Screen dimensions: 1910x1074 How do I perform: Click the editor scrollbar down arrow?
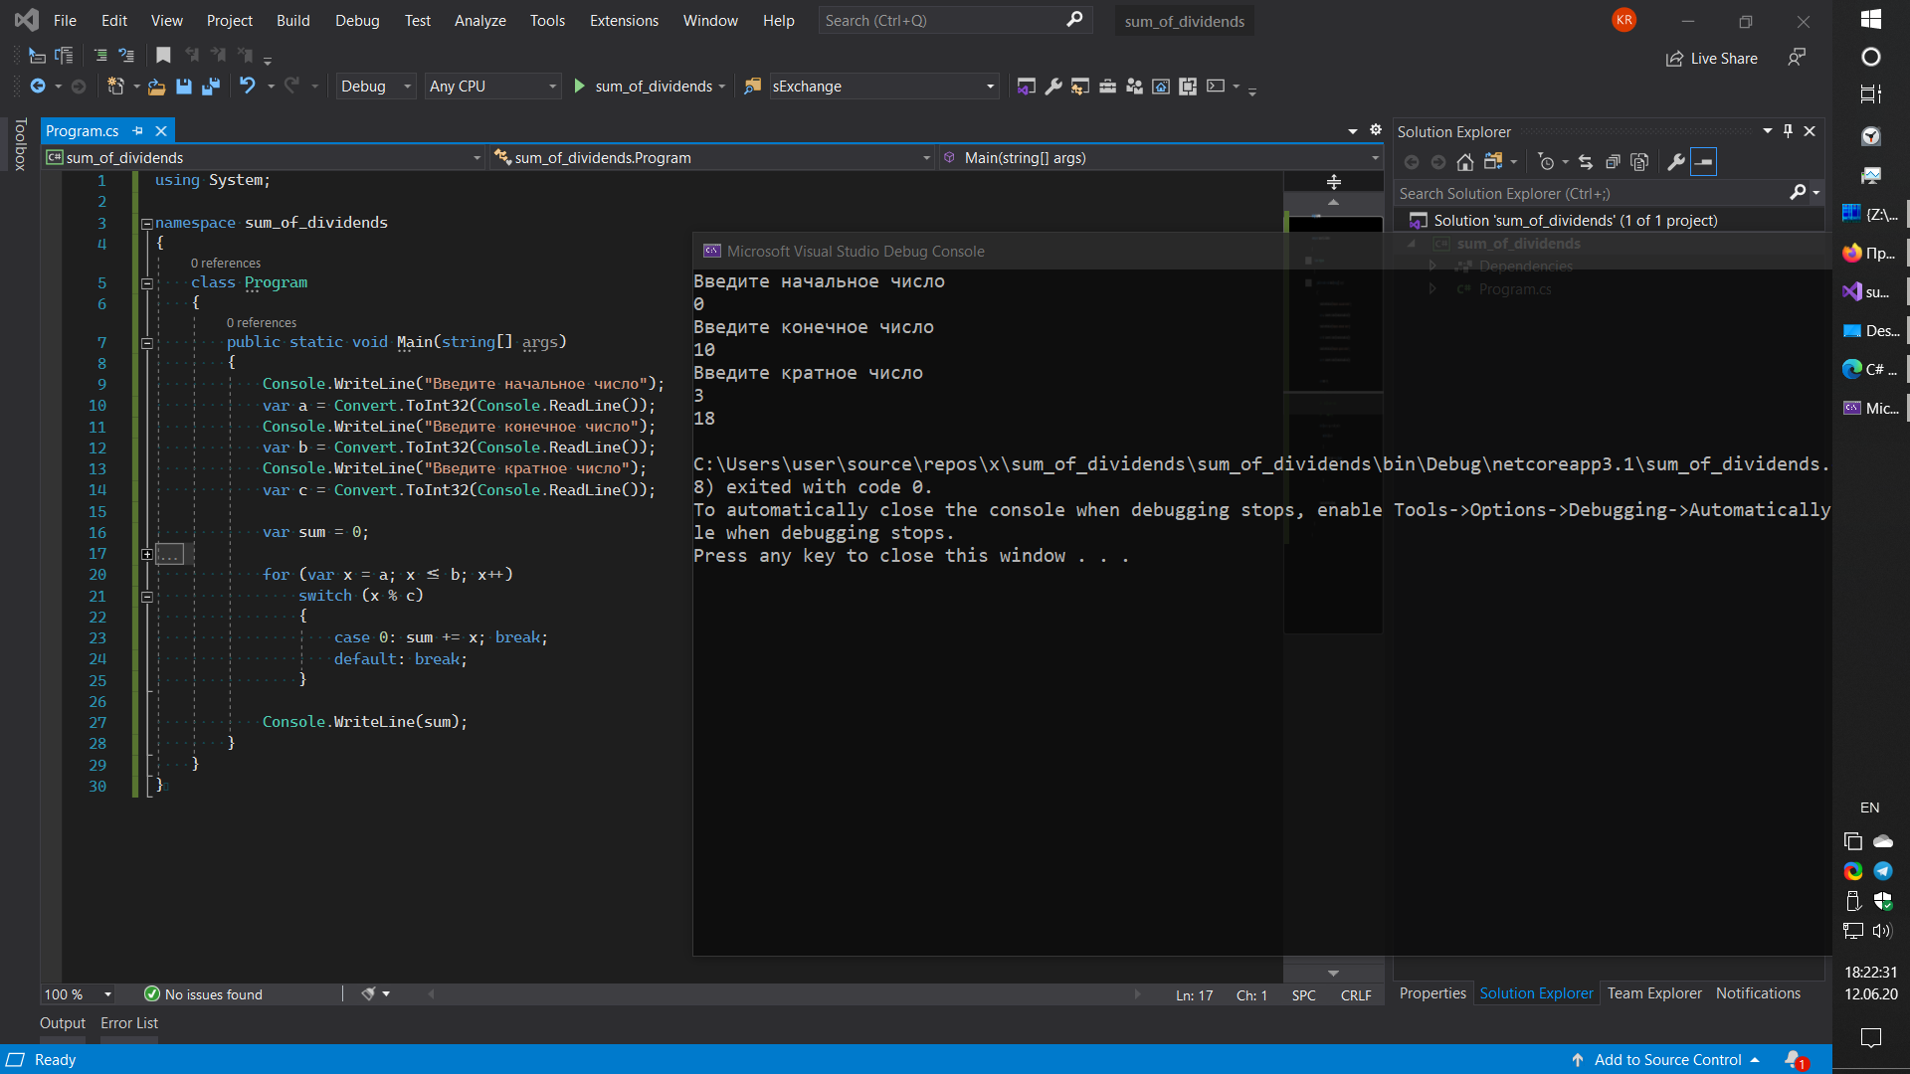point(1334,974)
